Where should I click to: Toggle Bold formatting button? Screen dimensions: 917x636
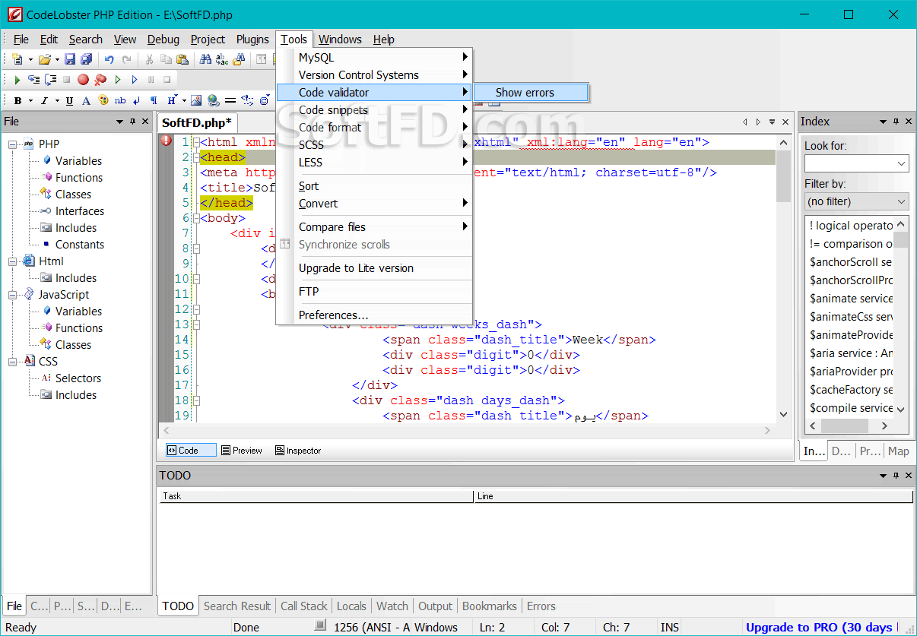(x=17, y=100)
